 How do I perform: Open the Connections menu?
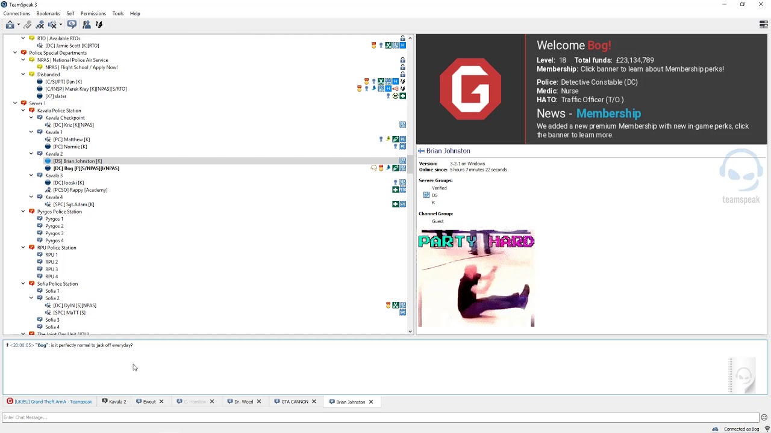point(17,13)
